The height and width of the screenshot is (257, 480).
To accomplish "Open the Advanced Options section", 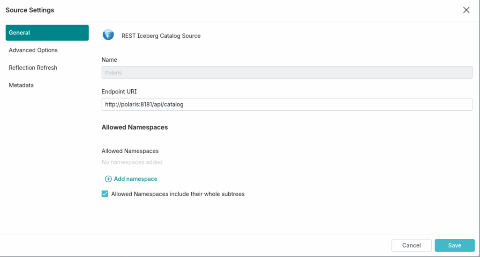I will (33, 50).
